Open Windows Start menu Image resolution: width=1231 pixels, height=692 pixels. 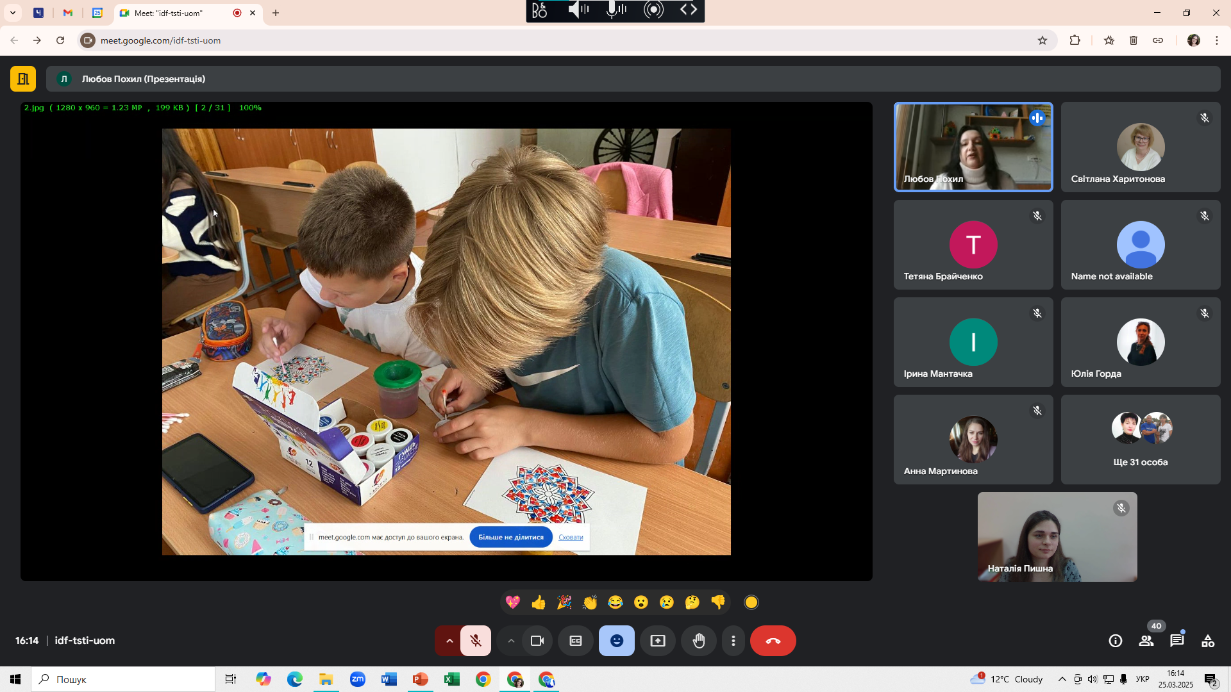[15, 679]
